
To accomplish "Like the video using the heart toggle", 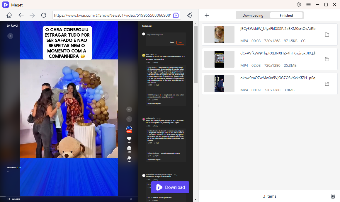I will [x=129, y=138].
